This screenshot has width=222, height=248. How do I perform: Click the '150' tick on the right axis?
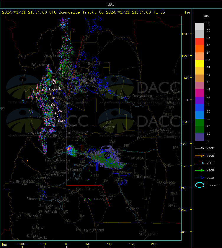[184, 34]
